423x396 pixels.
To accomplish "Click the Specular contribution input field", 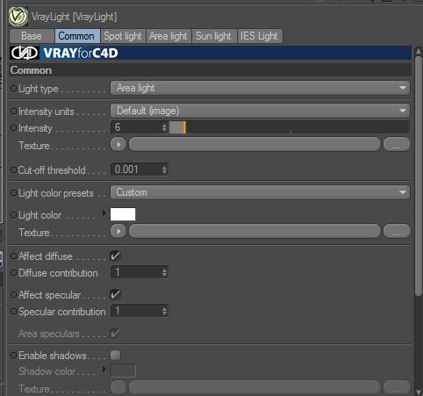I will 136,311.
